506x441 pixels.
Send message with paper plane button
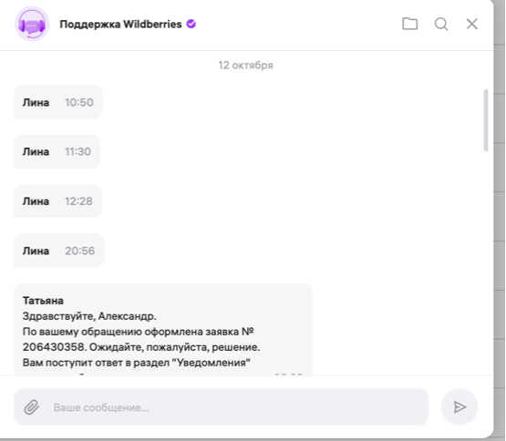click(460, 406)
